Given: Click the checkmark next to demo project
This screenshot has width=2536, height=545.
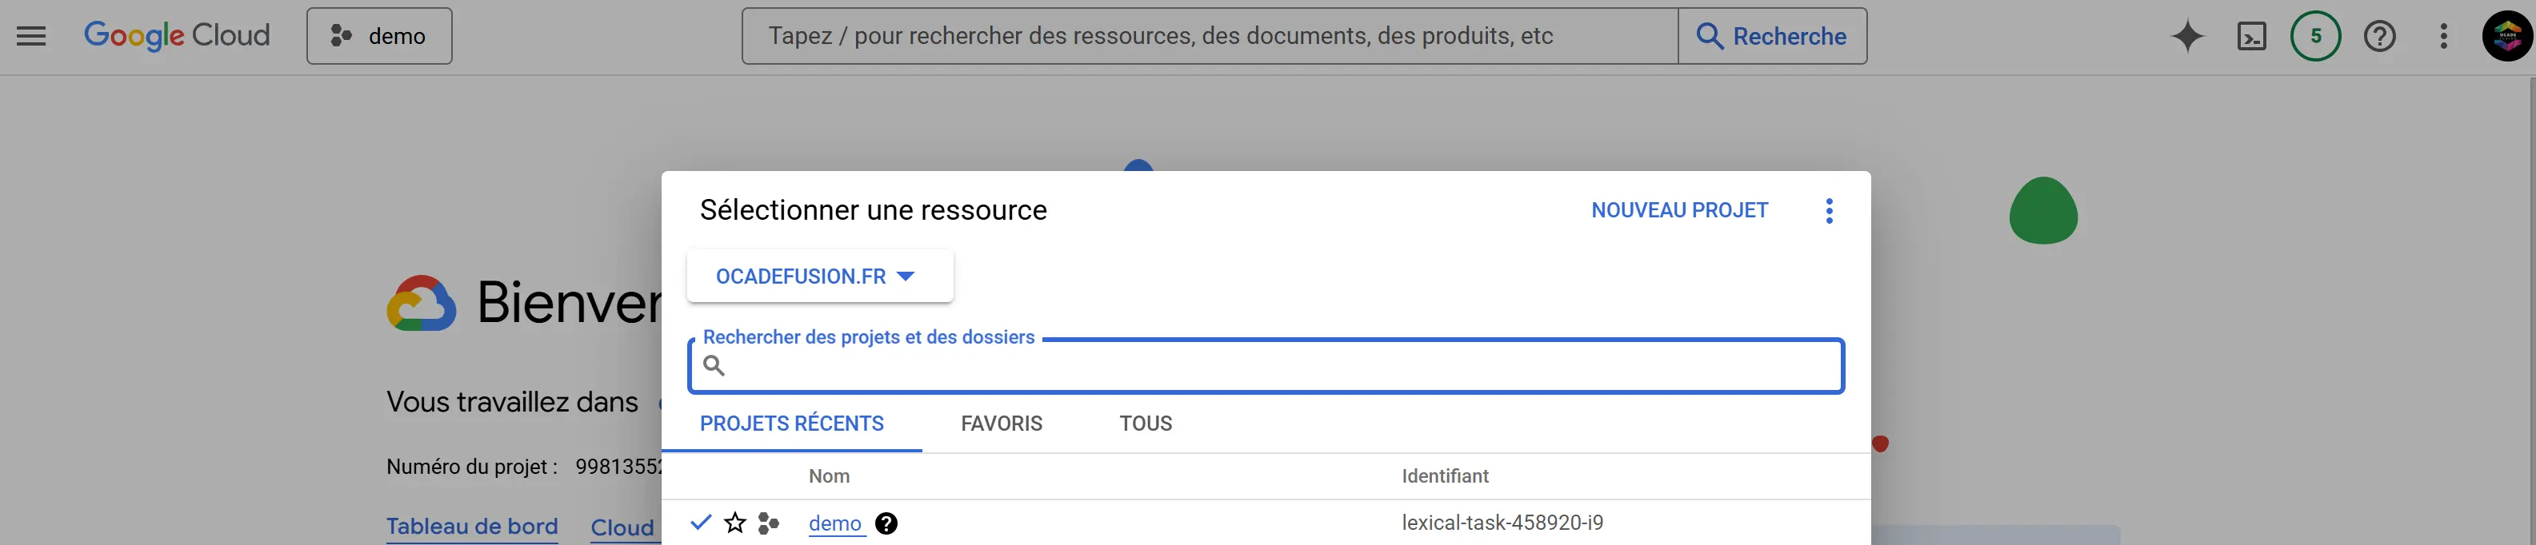Looking at the screenshot, I should pyautogui.click(x=701, y=523).
